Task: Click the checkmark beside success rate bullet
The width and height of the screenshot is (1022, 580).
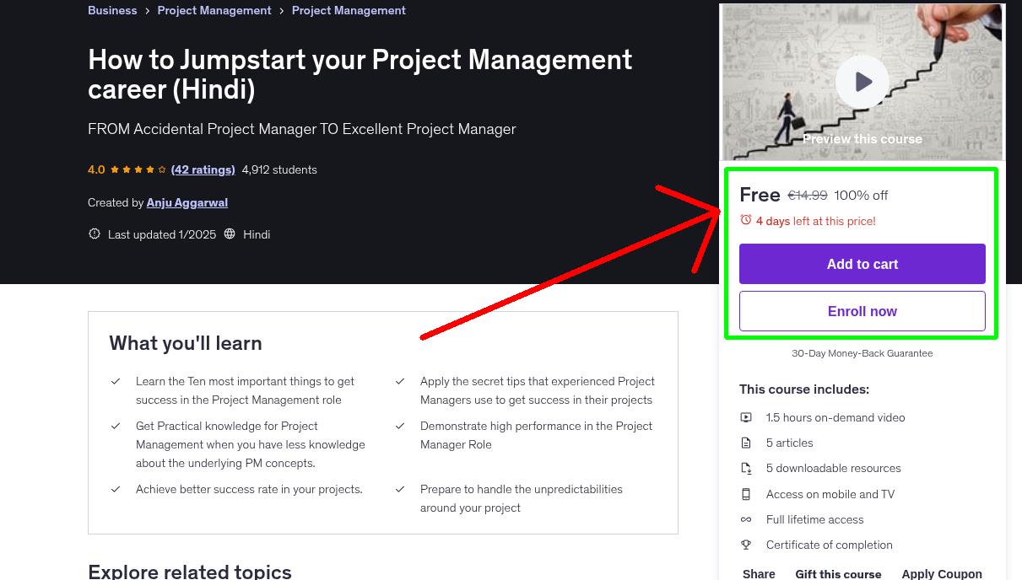Action: pyautogui.click(x=116, y=488)
